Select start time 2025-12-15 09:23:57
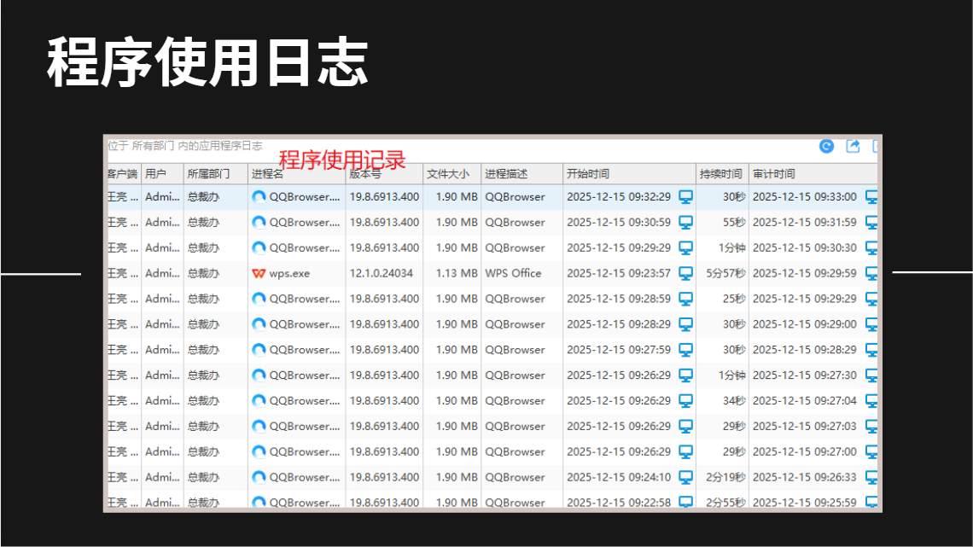The height and width of the screenshot is (547, 973). [x=619, y=273]
